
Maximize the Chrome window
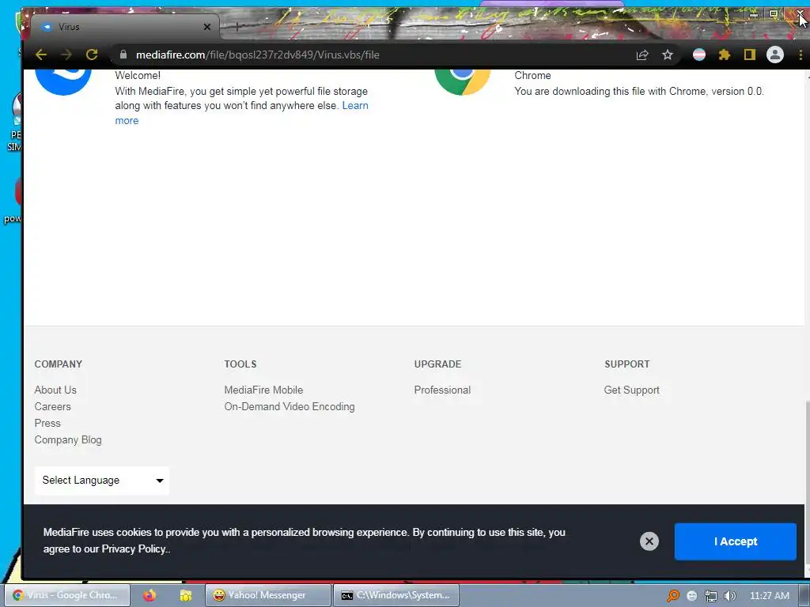[774, 14]
